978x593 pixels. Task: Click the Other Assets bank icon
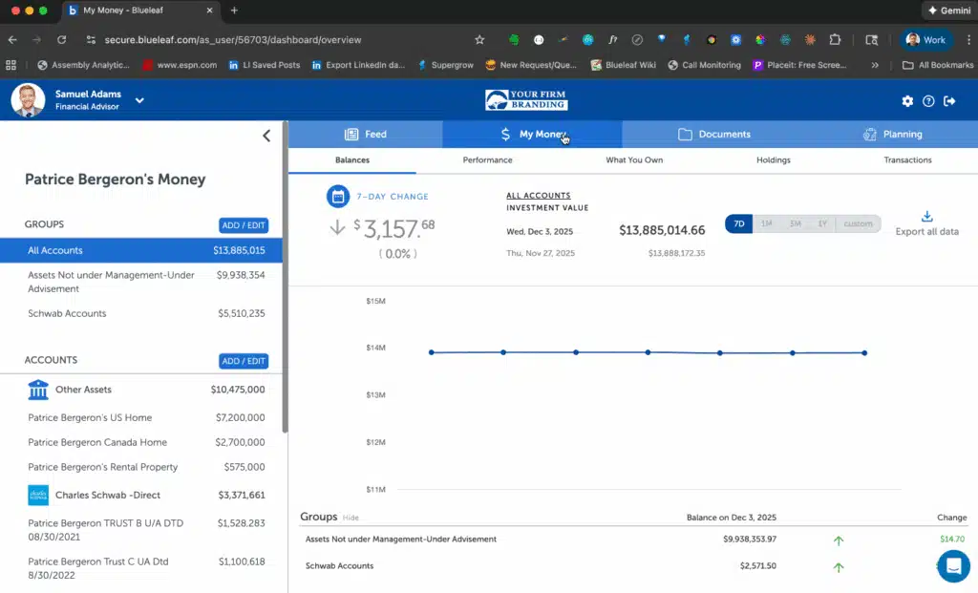[x=38, y=390]
